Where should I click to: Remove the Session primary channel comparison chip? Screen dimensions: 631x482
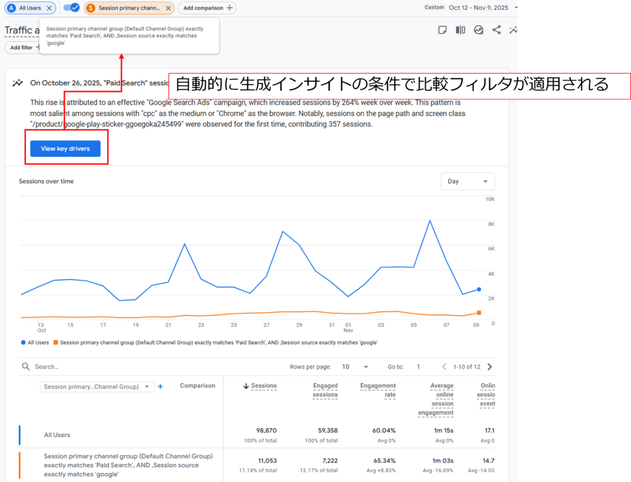pos(168,8)
